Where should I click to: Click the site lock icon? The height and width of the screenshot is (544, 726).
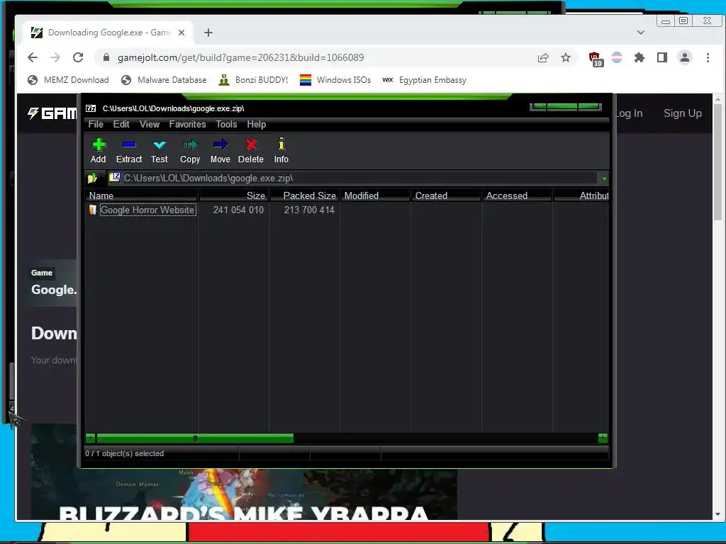point(106,57)
